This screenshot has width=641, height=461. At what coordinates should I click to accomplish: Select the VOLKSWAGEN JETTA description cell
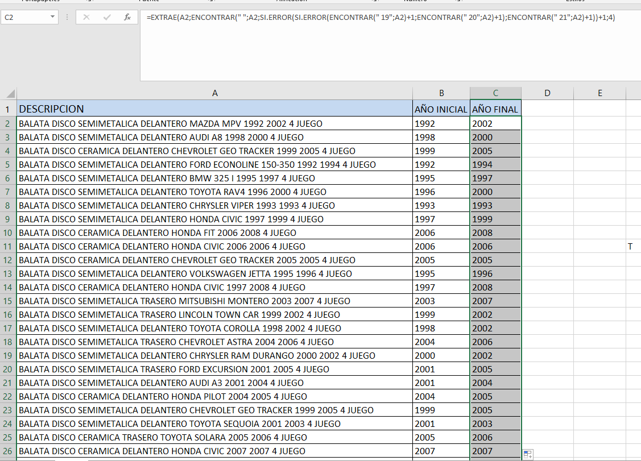pyautogui.click(x=214, y=273)
